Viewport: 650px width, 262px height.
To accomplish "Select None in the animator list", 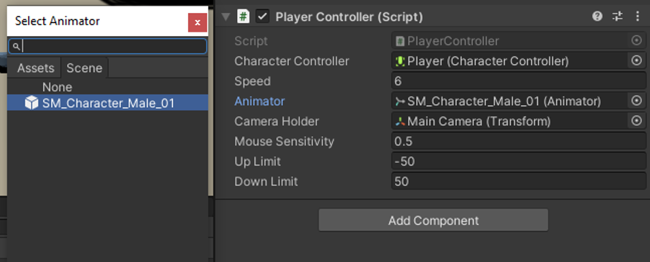I will [57, 87].
